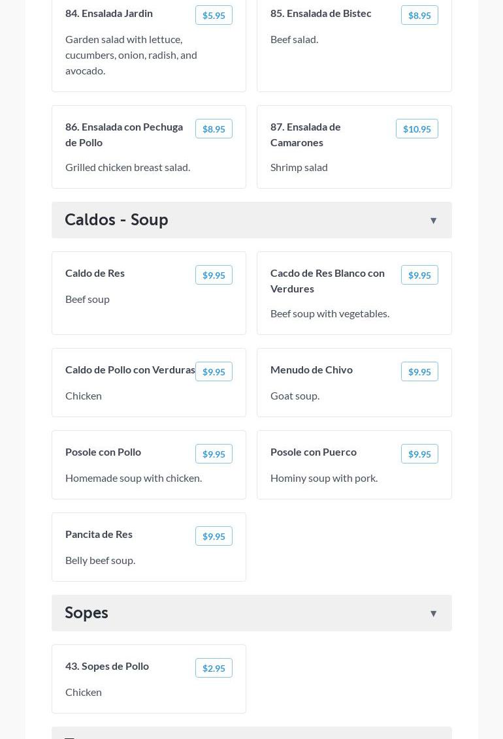The width and height of the screenshot is (503, 739).
Task: Click the Posole con Puerco price button
Action: pos(419,454)
